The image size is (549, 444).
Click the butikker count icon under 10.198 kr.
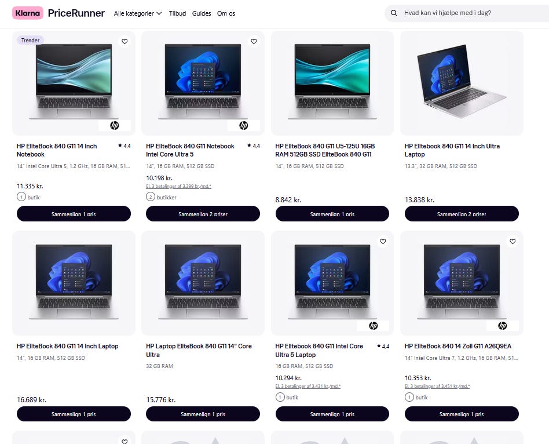coord(151,196)
